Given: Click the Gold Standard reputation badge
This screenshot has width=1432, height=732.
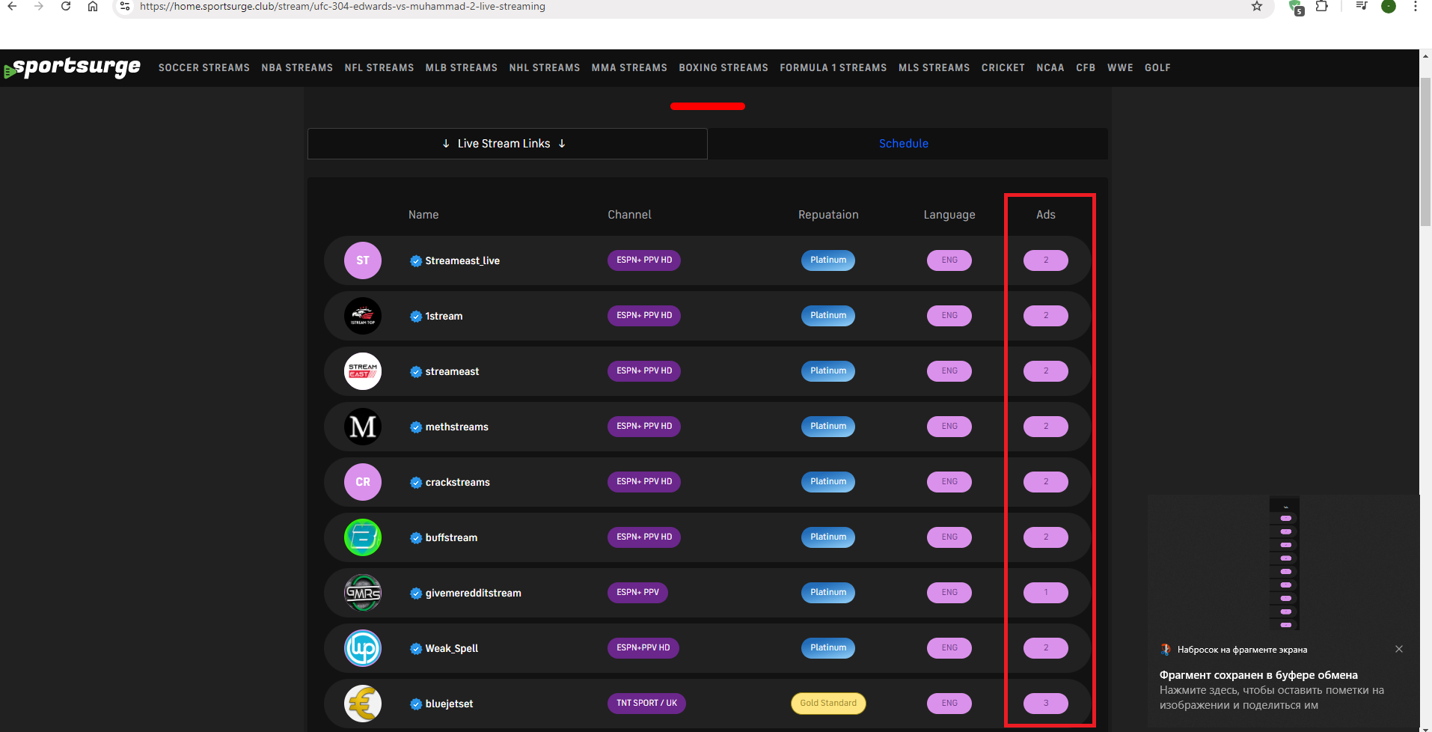Looking at the screenshot, I should 828,704.
